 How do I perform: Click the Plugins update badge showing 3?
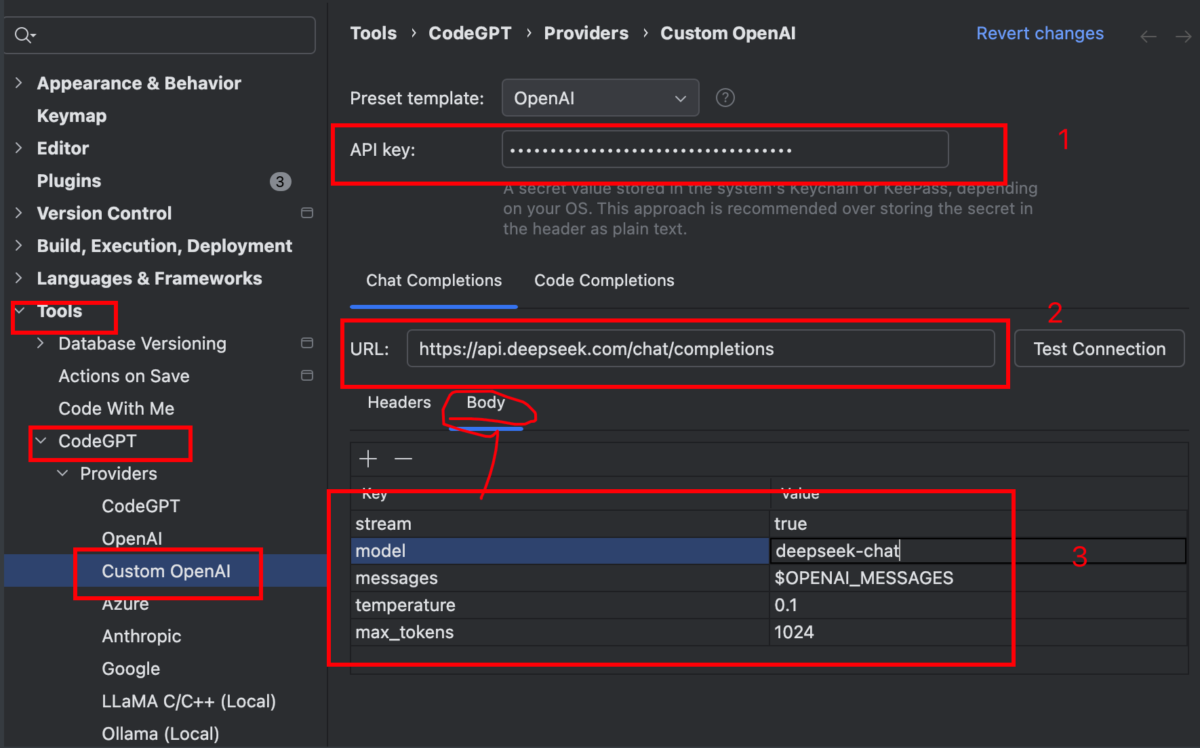tap(280, 181)
